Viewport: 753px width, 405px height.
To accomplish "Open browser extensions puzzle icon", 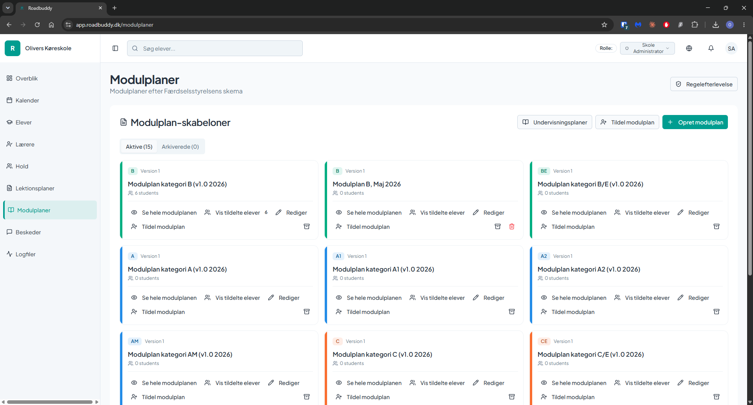I will [x=695, y=25].
